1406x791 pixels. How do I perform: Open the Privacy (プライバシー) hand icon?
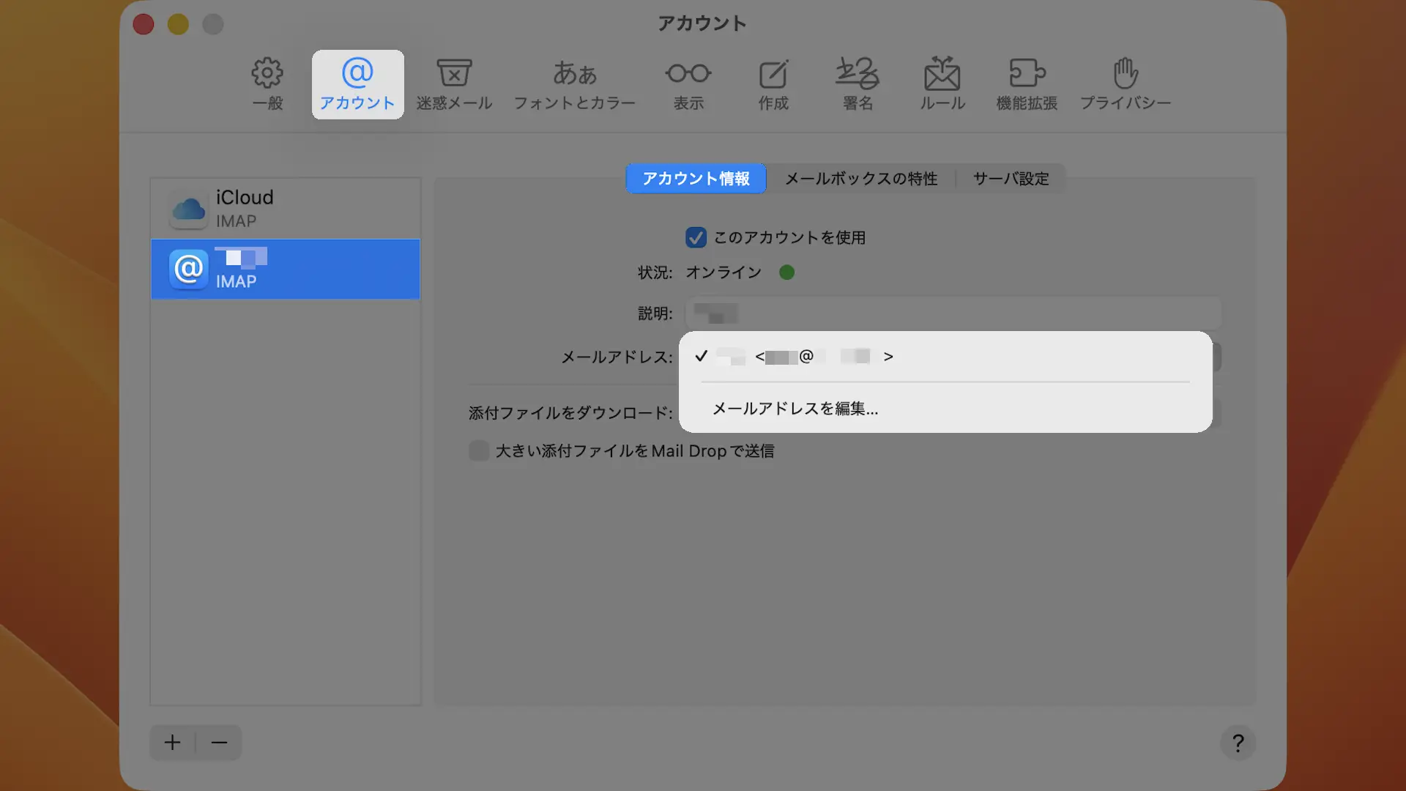pos(1126,83)
